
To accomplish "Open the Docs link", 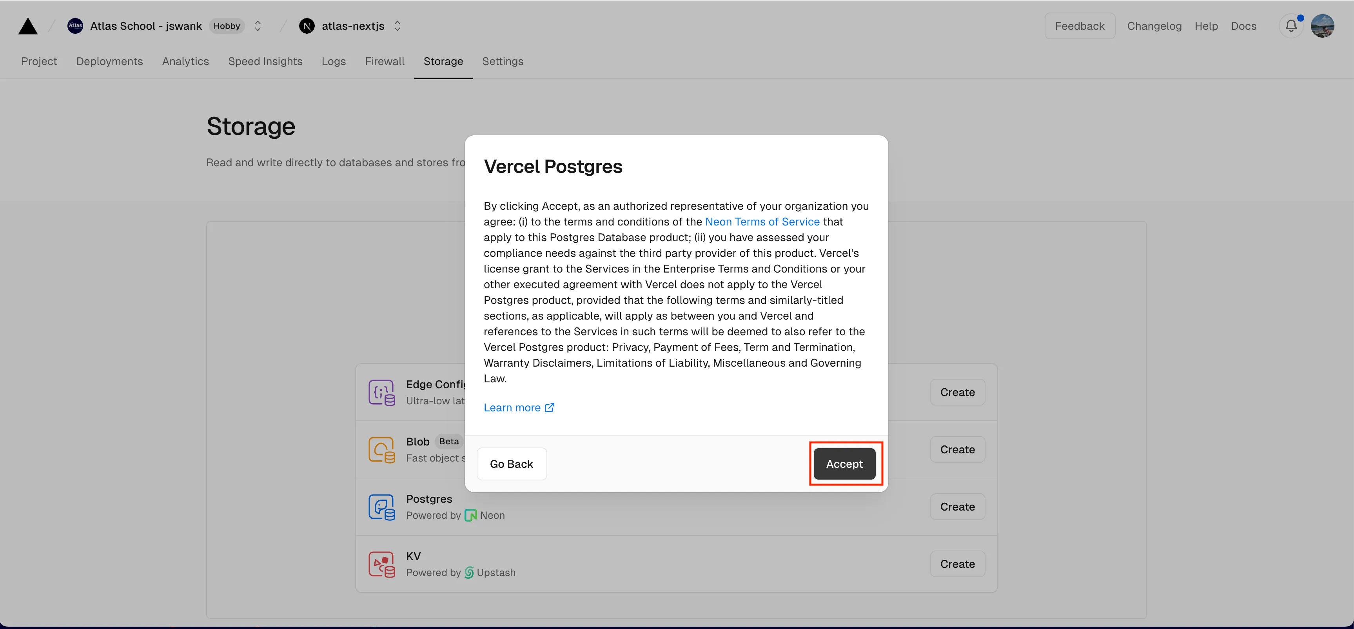I will pyautogui.click(x=1243, y=26).
